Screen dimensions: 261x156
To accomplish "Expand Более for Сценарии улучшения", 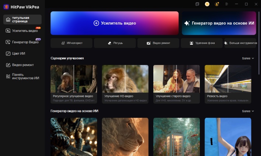I will click(248, 58).
